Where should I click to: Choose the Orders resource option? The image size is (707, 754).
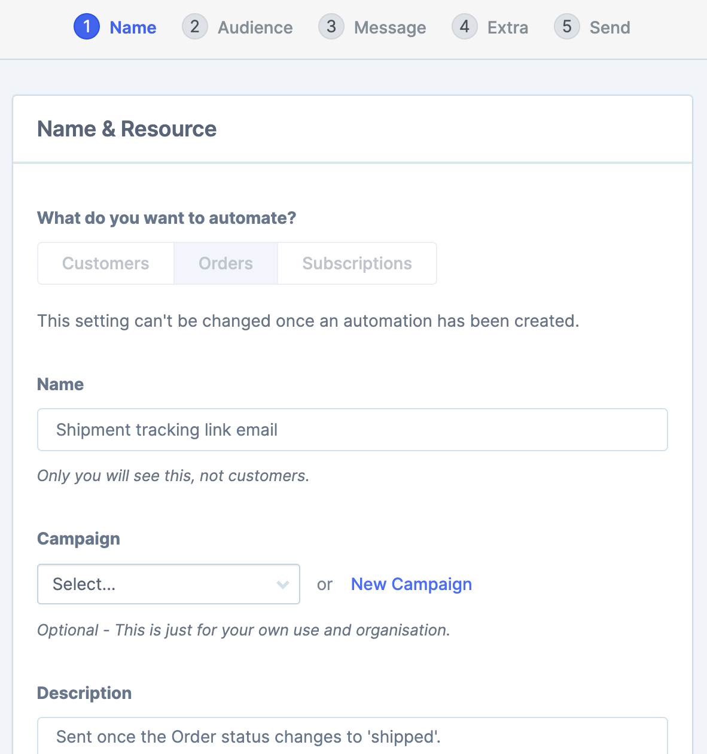pos(225,263)
